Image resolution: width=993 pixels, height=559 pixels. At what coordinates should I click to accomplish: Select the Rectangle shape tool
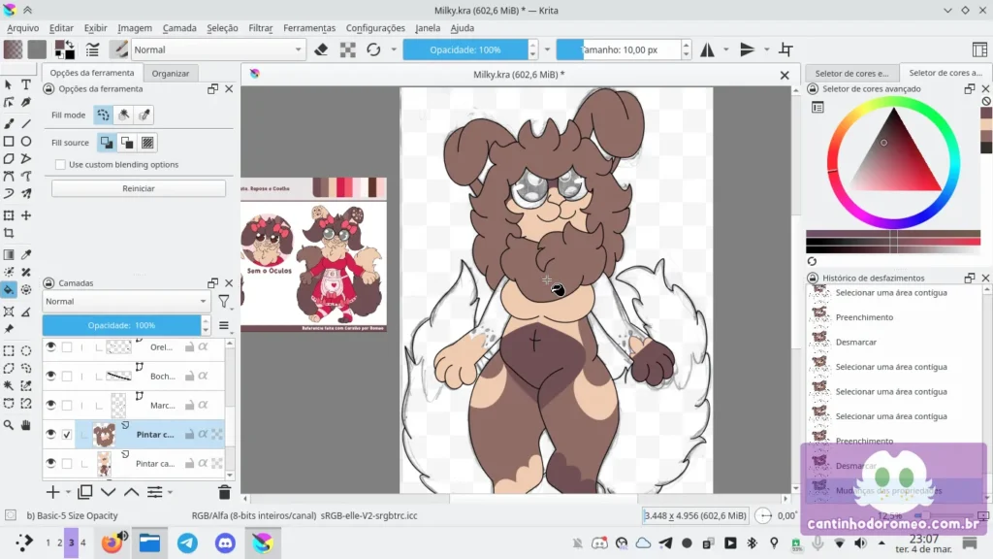coord(9,142)
